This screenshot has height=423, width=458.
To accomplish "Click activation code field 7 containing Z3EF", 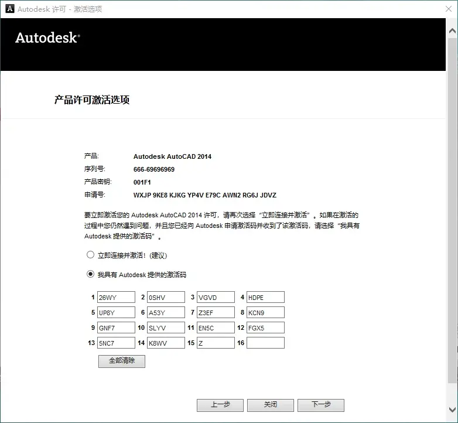I will point(216,312).
